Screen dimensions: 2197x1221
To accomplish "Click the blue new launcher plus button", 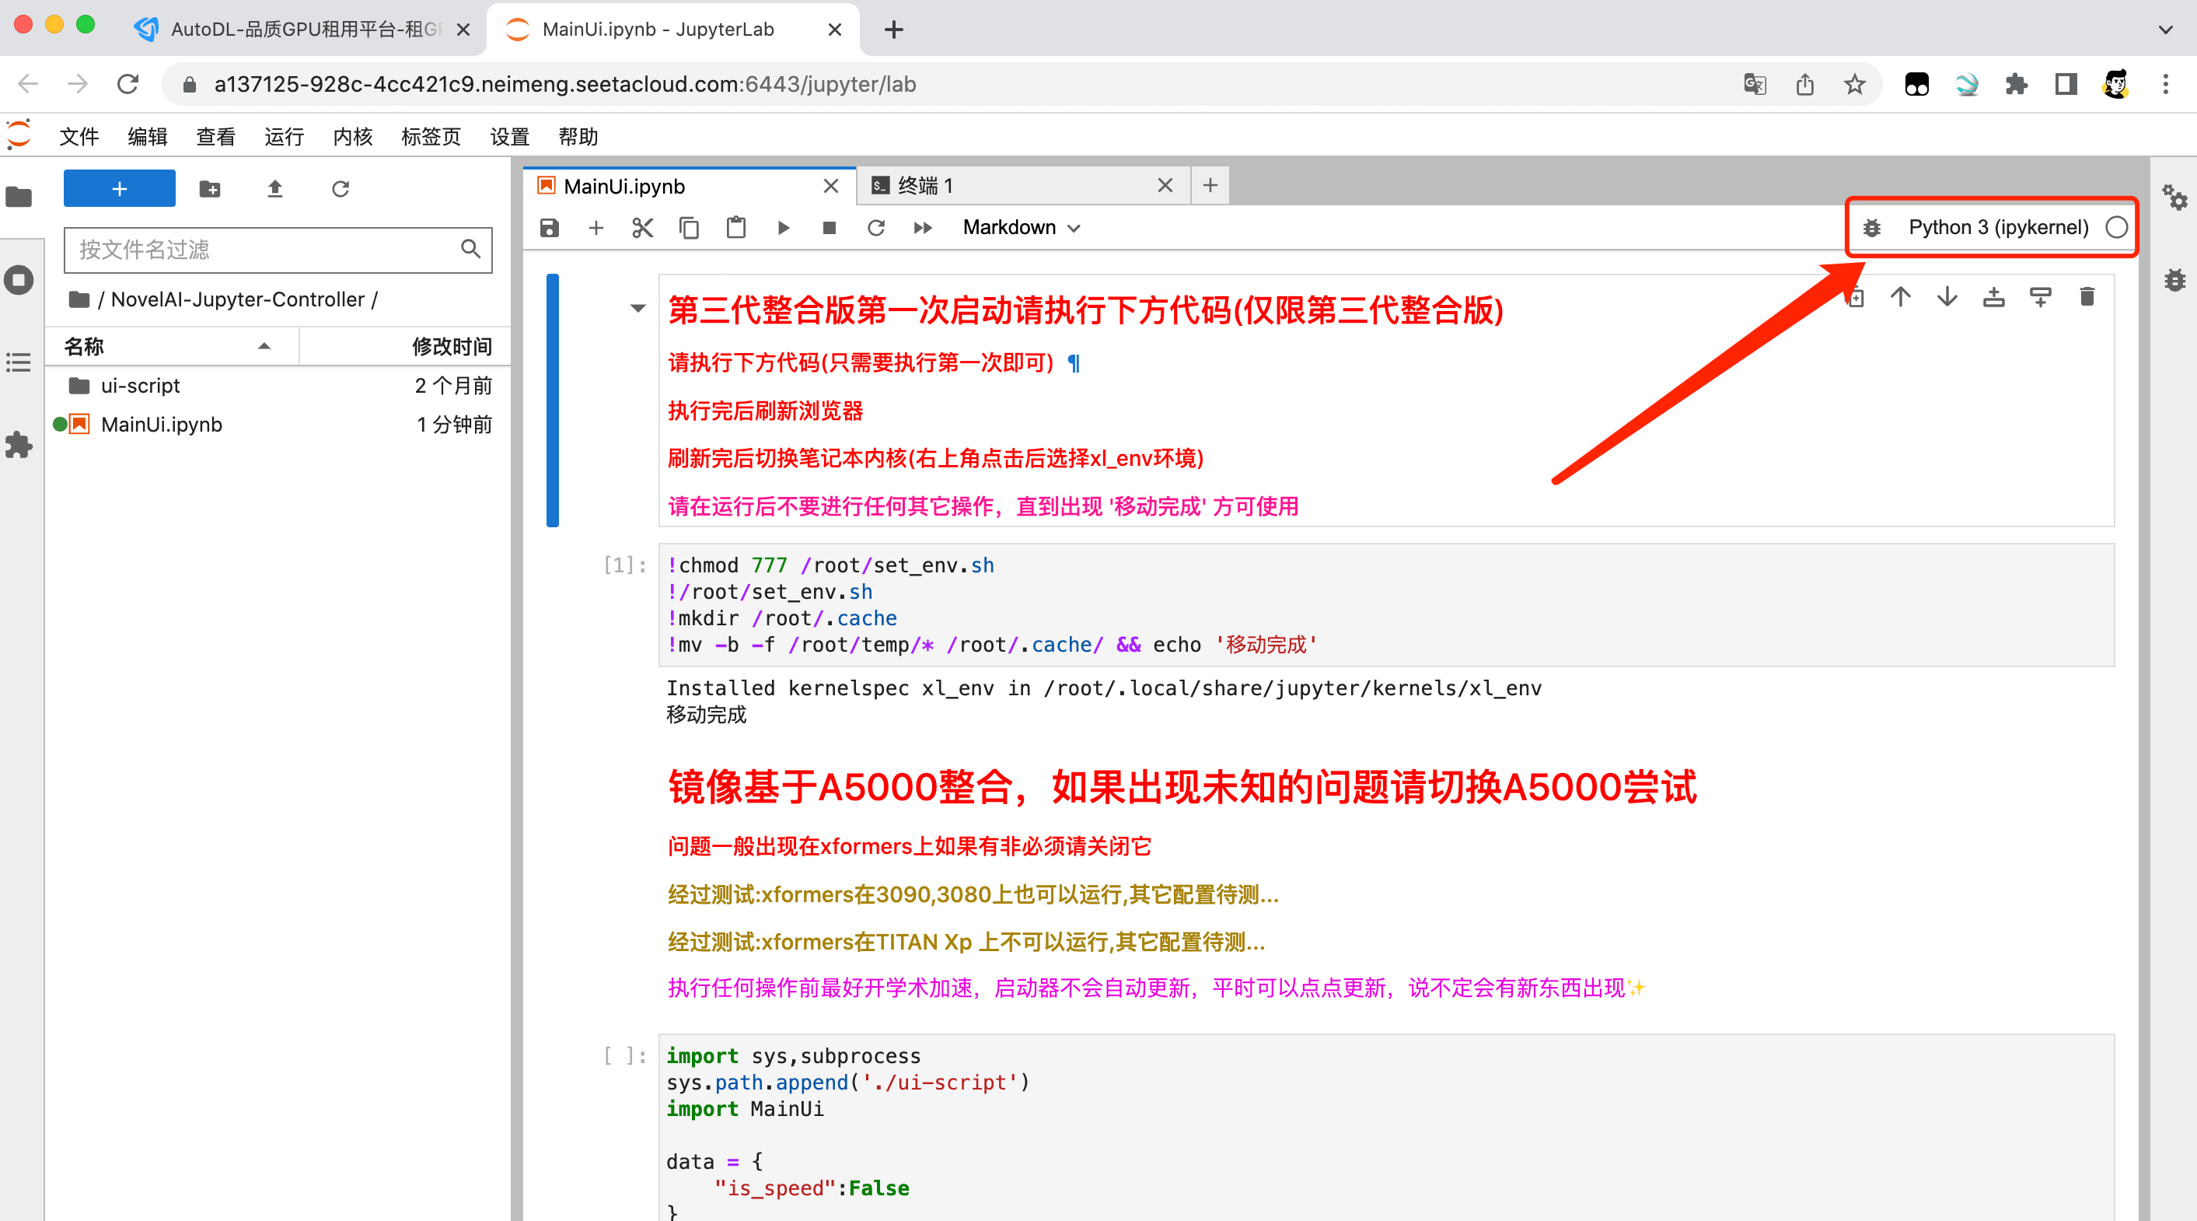I will pos(120,188).
